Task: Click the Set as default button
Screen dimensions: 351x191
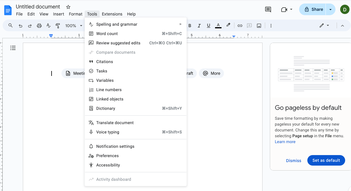Action: 326,160
